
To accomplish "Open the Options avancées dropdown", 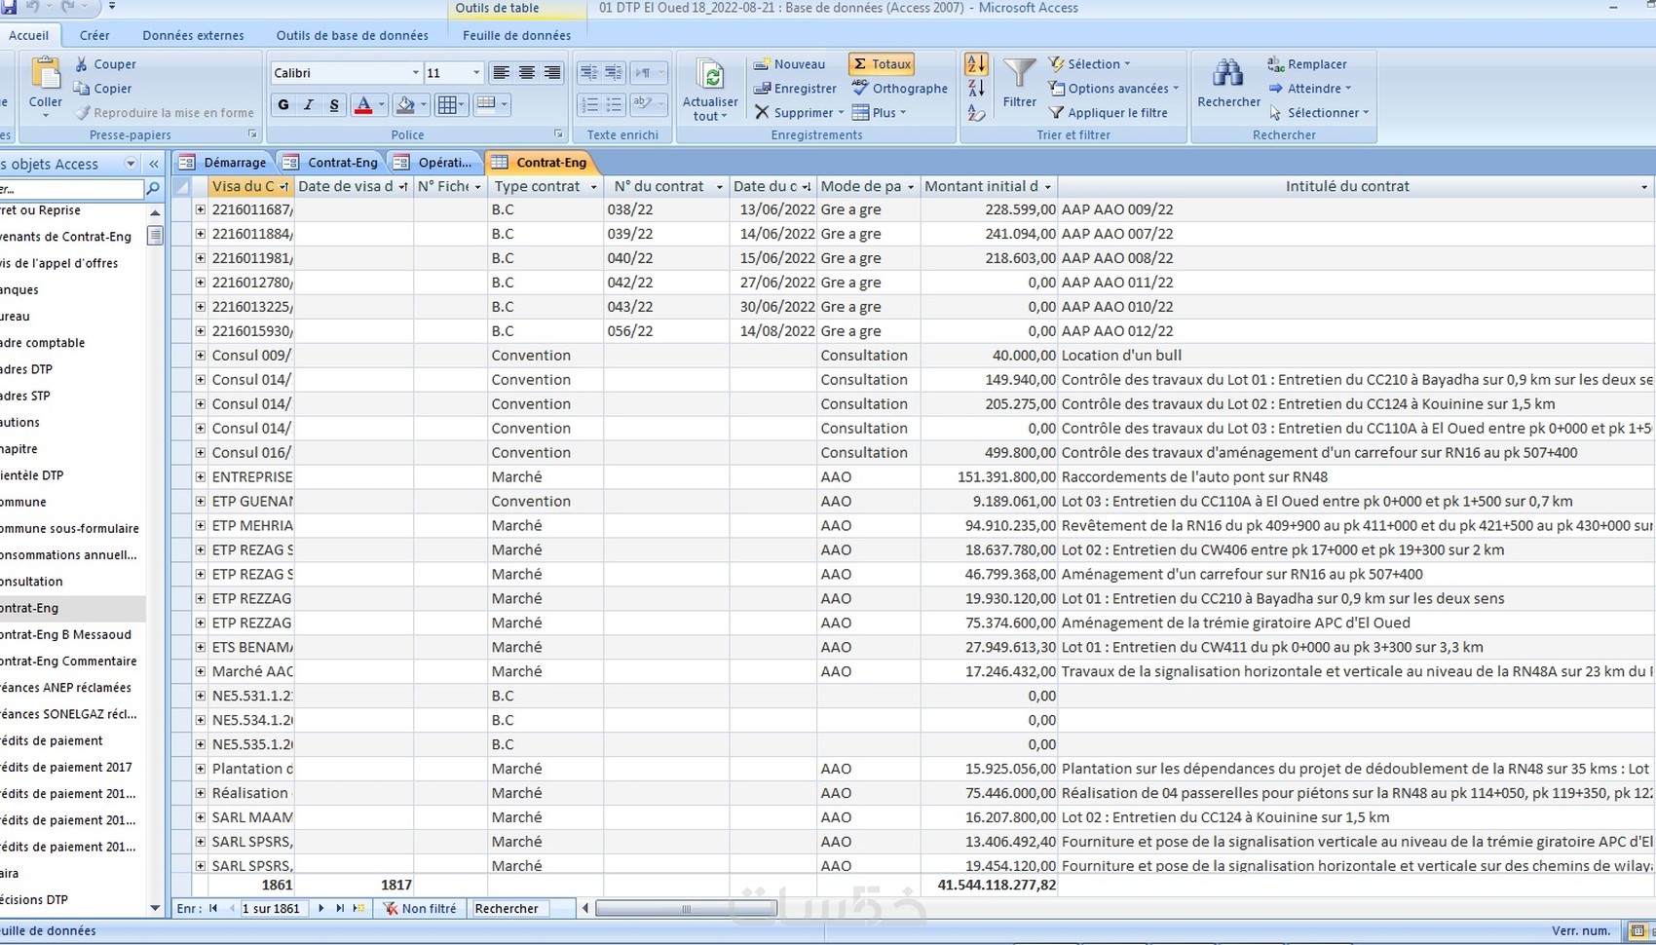I will [1113, 89].
